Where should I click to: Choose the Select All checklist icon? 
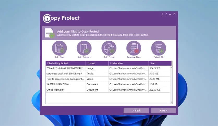[x=159, y=48]
